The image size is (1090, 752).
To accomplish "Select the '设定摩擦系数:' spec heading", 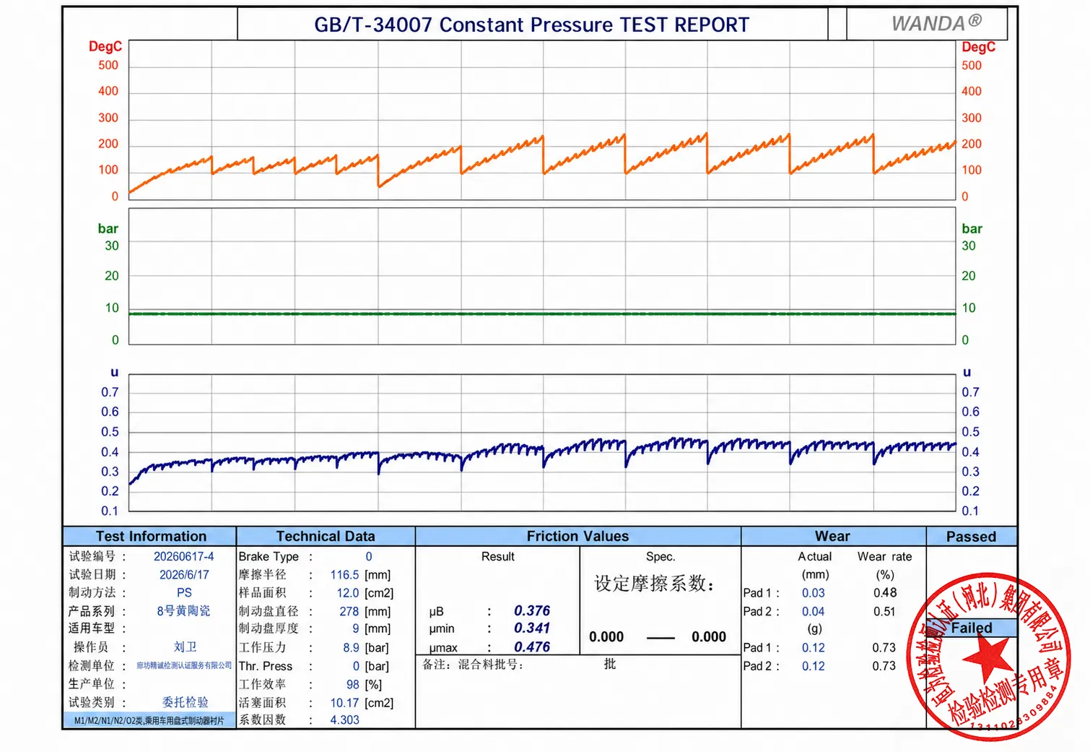I will 655,583.
